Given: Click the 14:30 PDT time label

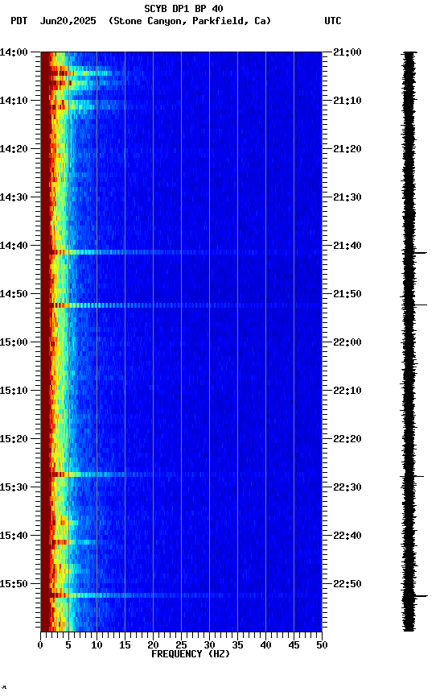Looking at the screenshot, I should (14, 197).
